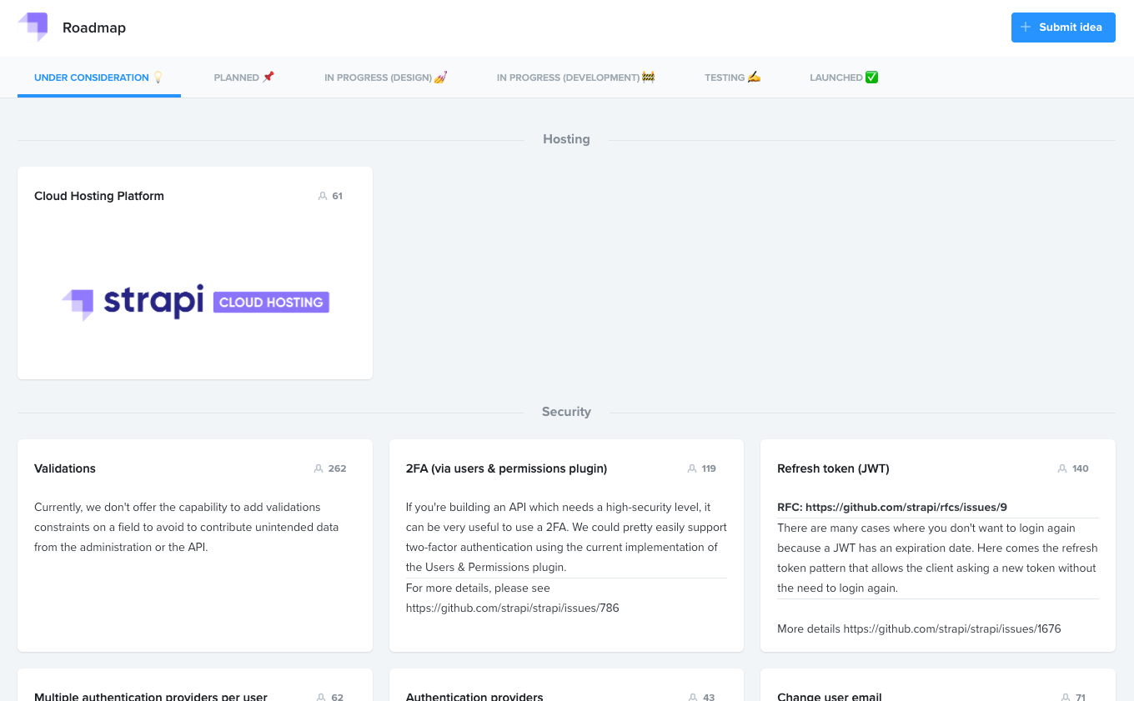
Task: Open the Refresh token (JWT) card title
Action: click(833, 468)
